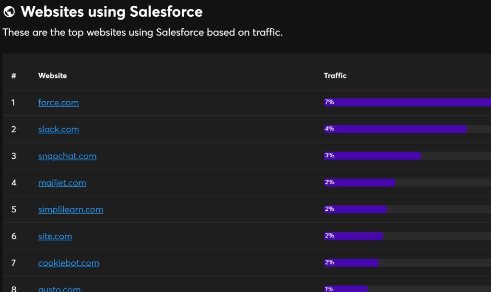Click the # column header
Image resolution: width=491 pixels, height=292 pixels.
14,76
